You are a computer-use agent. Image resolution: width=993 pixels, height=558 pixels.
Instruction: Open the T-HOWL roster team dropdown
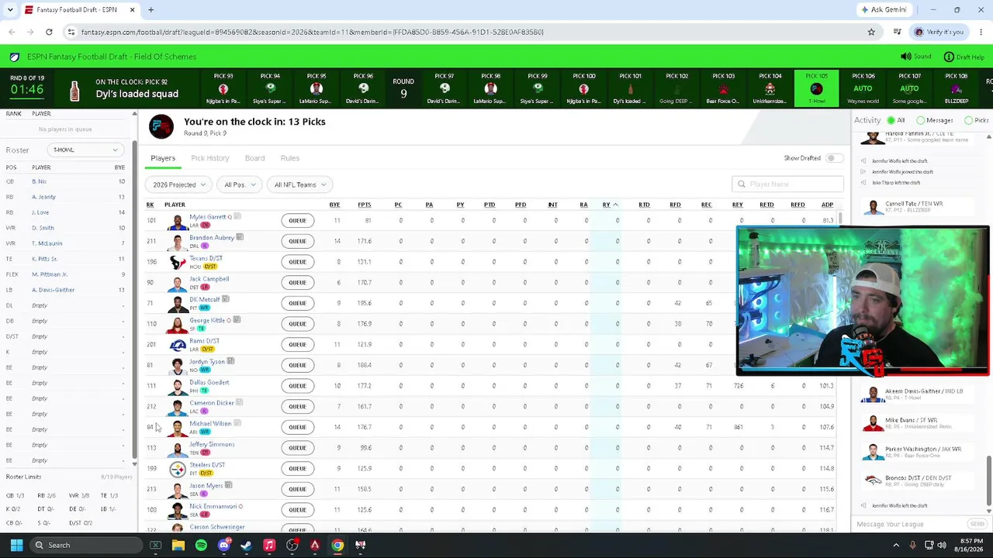pos(85,150)
